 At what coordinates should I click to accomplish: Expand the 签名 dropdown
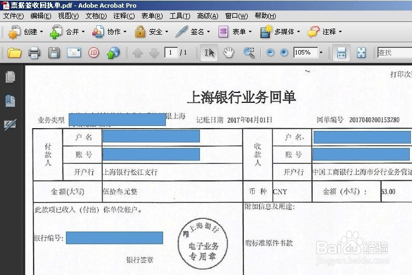(208, 31)
